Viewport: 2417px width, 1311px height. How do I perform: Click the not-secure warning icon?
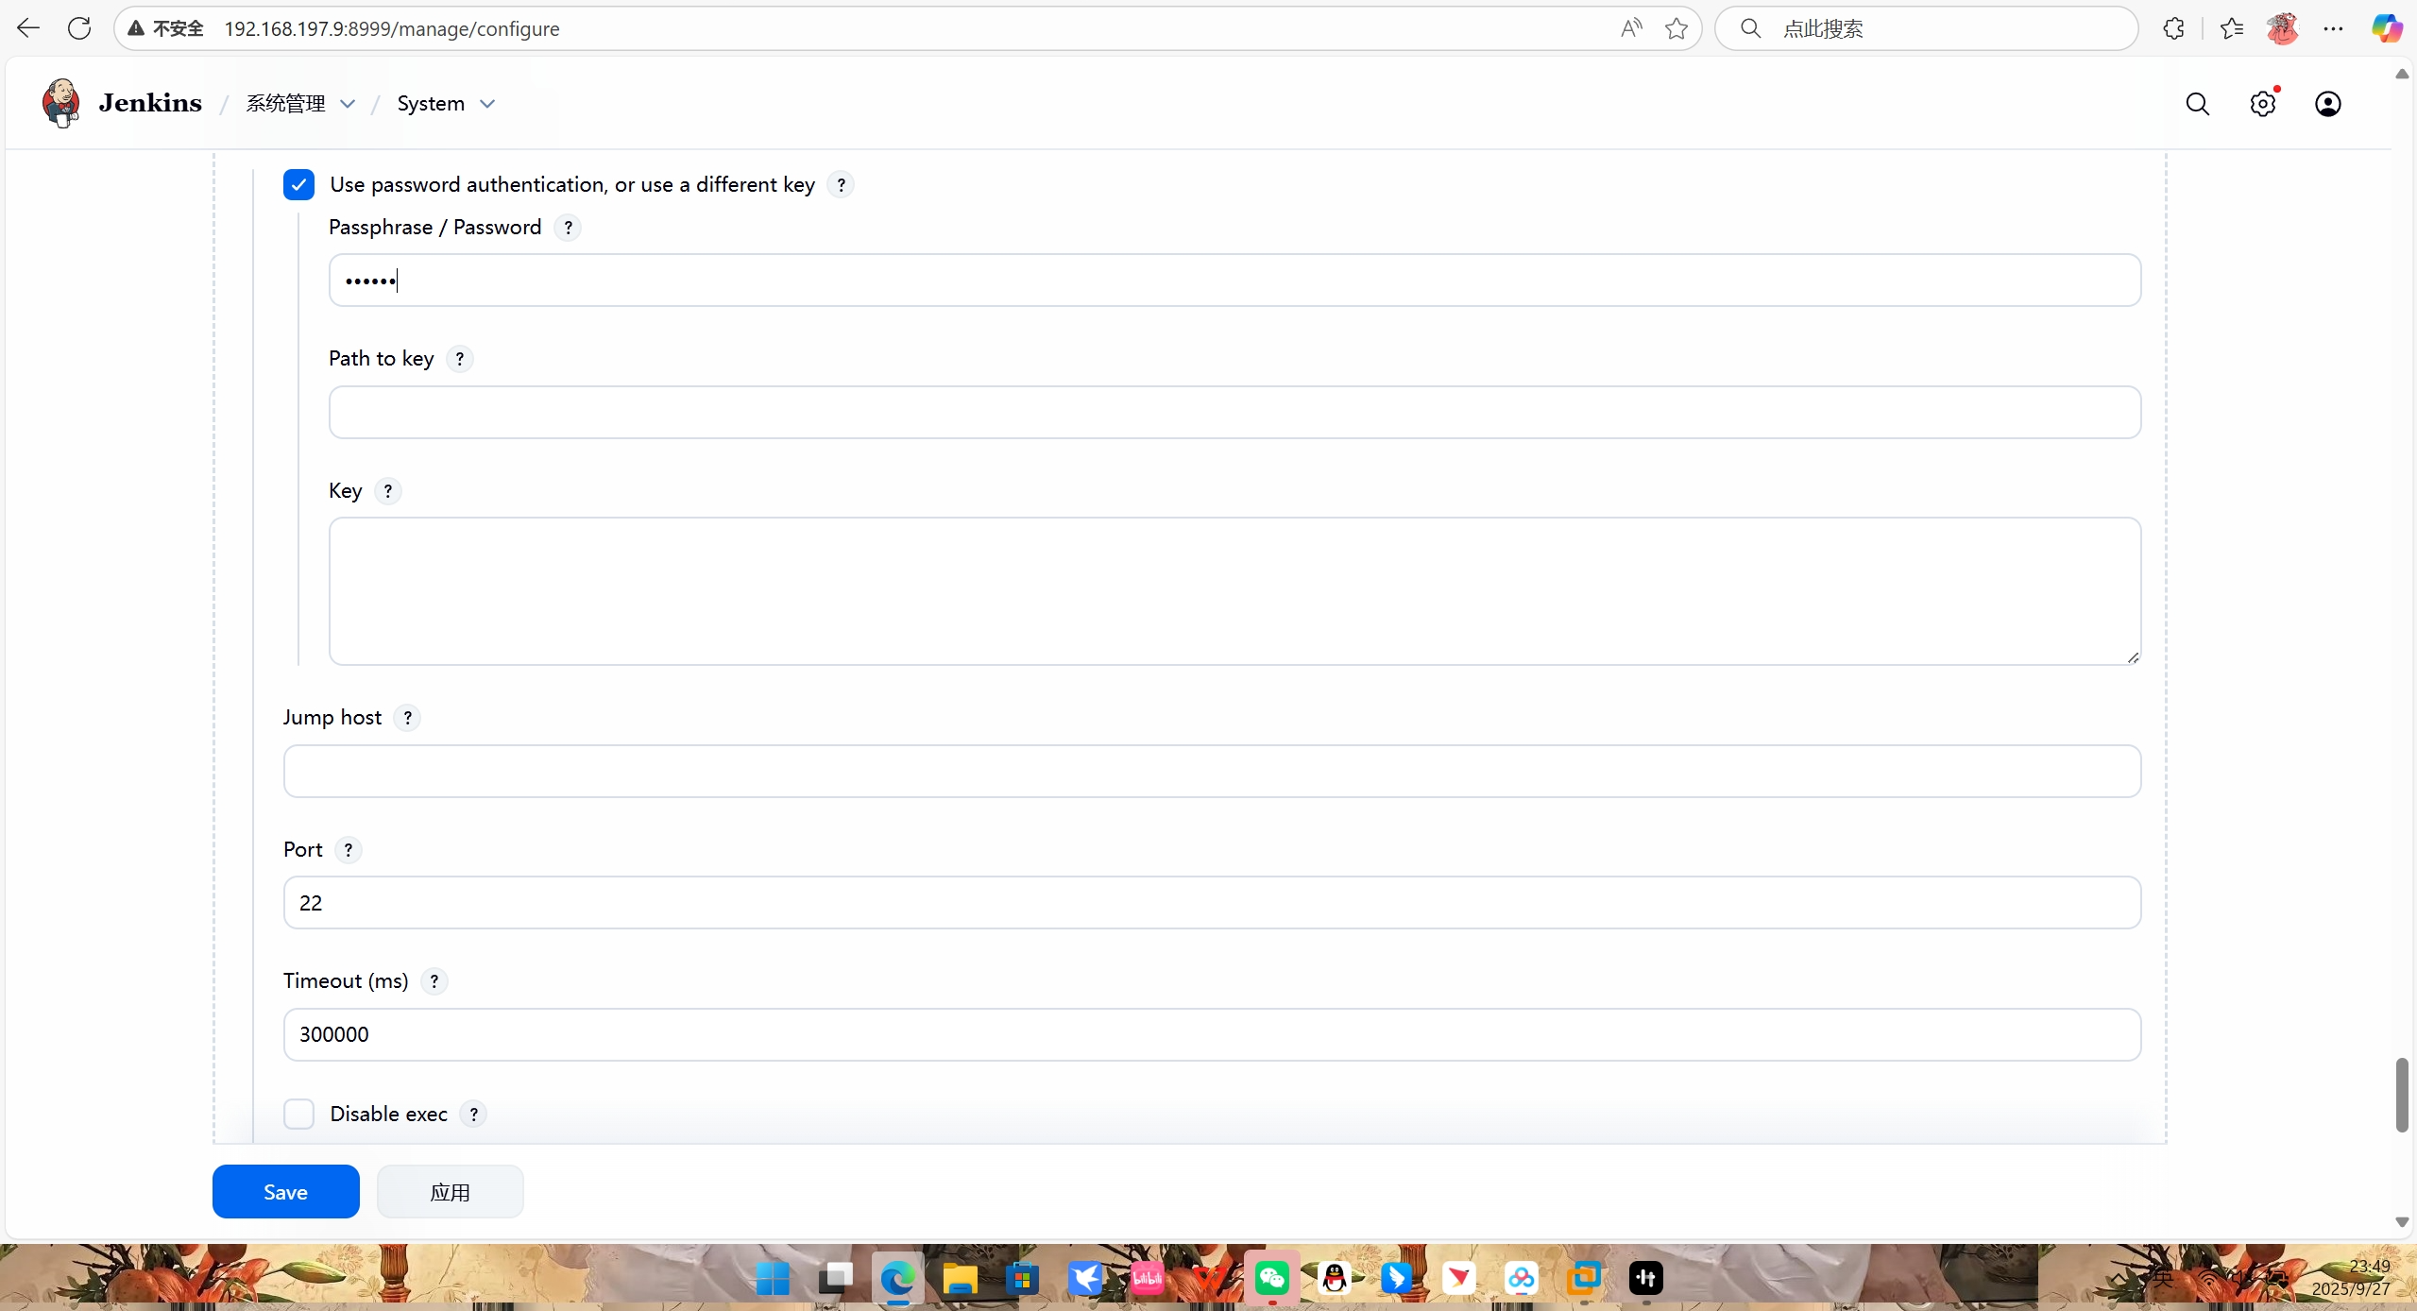pos(137,28)
